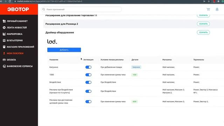
Task: Turn off the Бездействие activation switch
Action: (88, 82)
